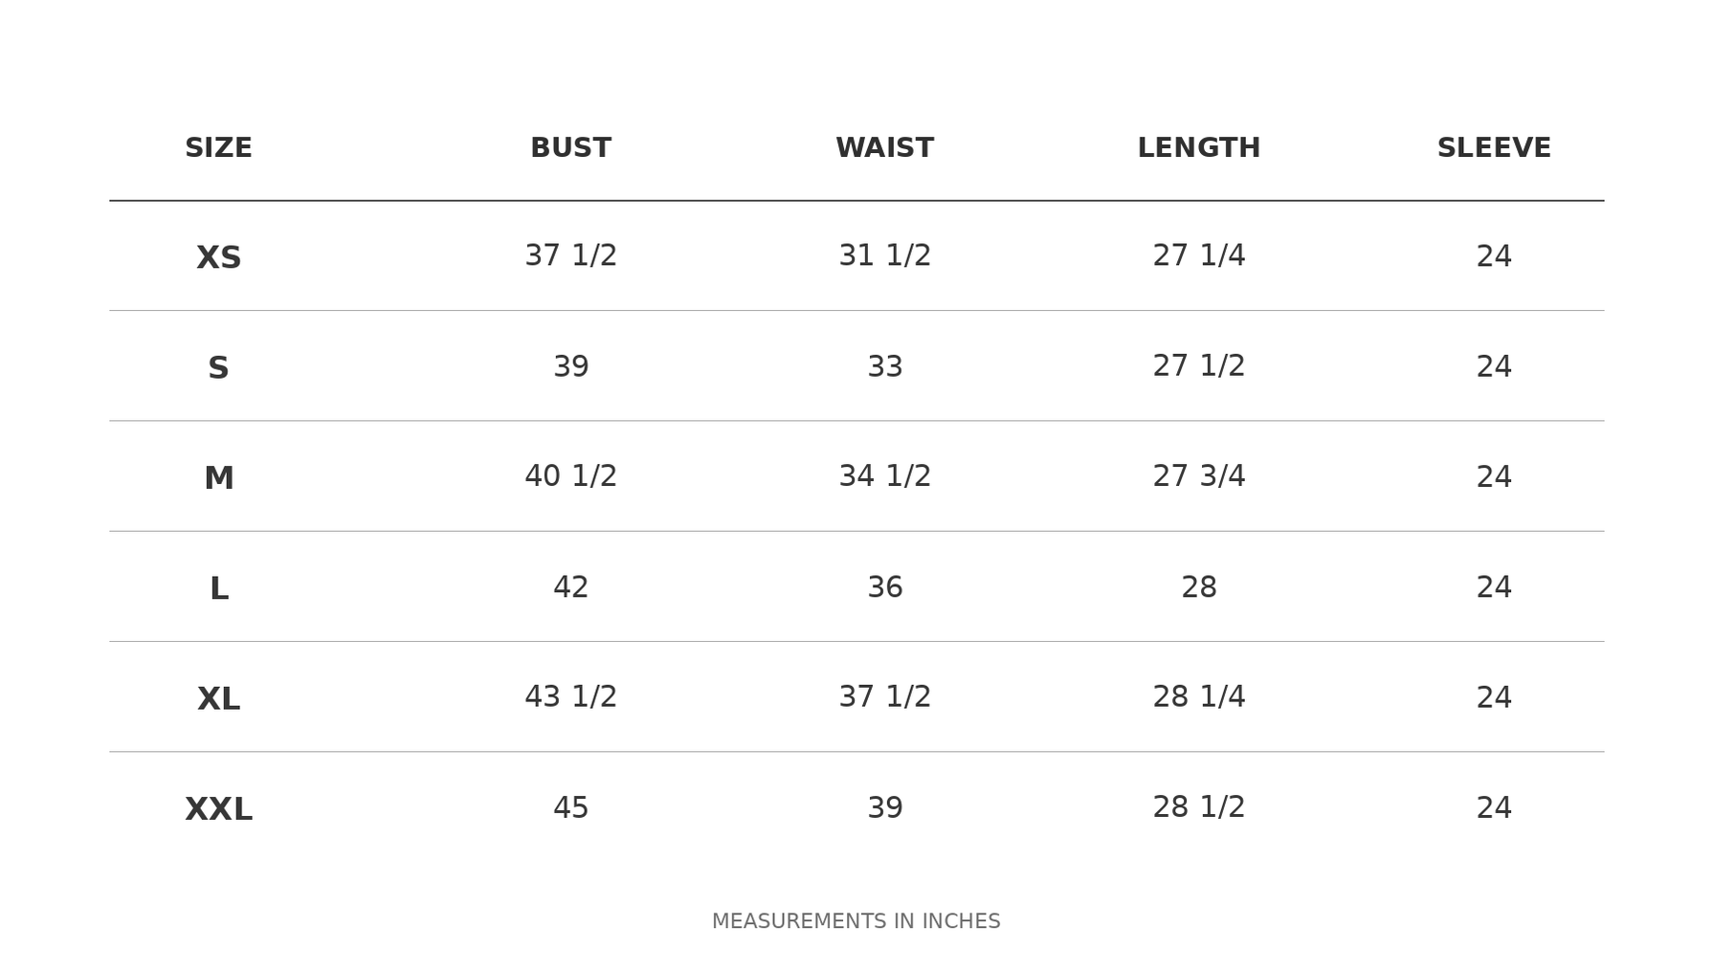Click the M waist value 34 1/2
1713x970 pixels.
pyautogui.click(x=884, y=475)
